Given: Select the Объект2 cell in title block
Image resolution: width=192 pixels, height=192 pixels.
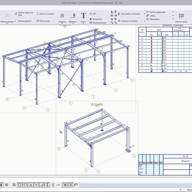Looking at the screenshot, I should pos(185,161).
